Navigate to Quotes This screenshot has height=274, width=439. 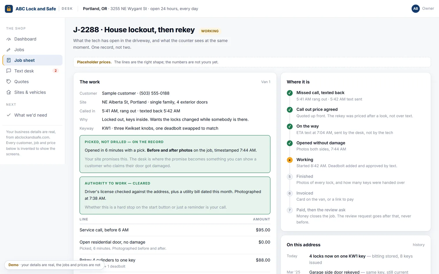[x=32, y=82]
